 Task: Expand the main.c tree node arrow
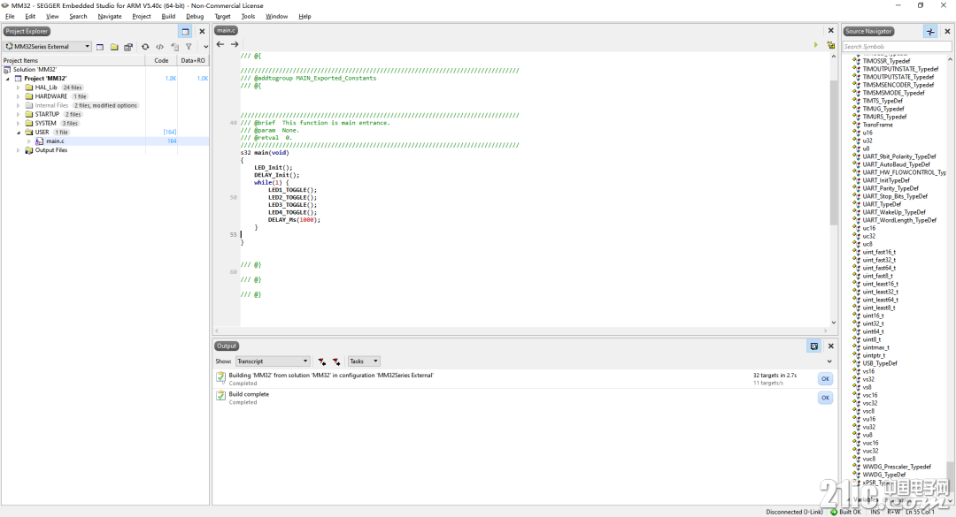coord(28,141)
